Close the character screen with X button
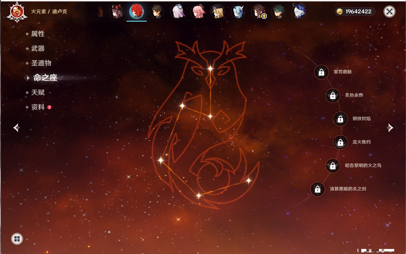 390,12
